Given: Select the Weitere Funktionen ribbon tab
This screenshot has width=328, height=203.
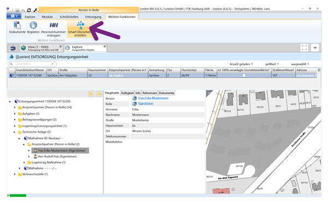Looking at the screenshot, I should tap(122, 17).
